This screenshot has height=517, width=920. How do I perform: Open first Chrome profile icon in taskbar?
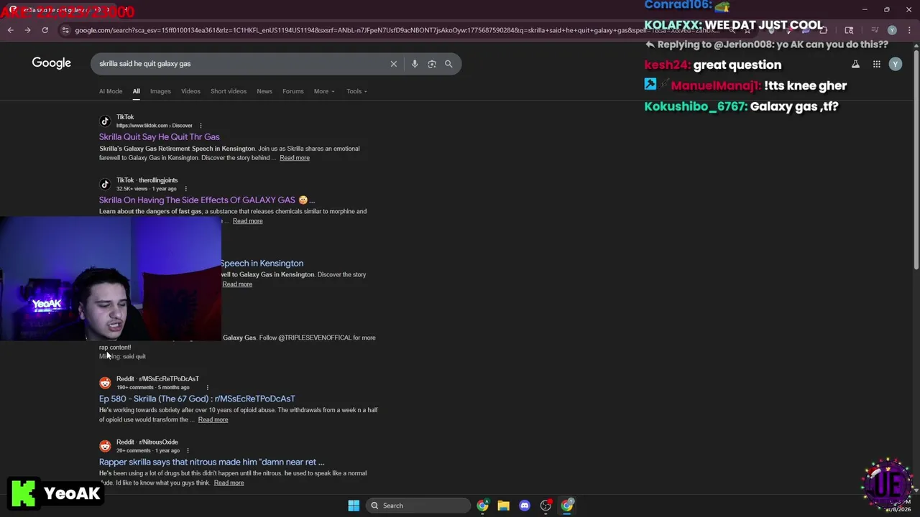[482, 506]
